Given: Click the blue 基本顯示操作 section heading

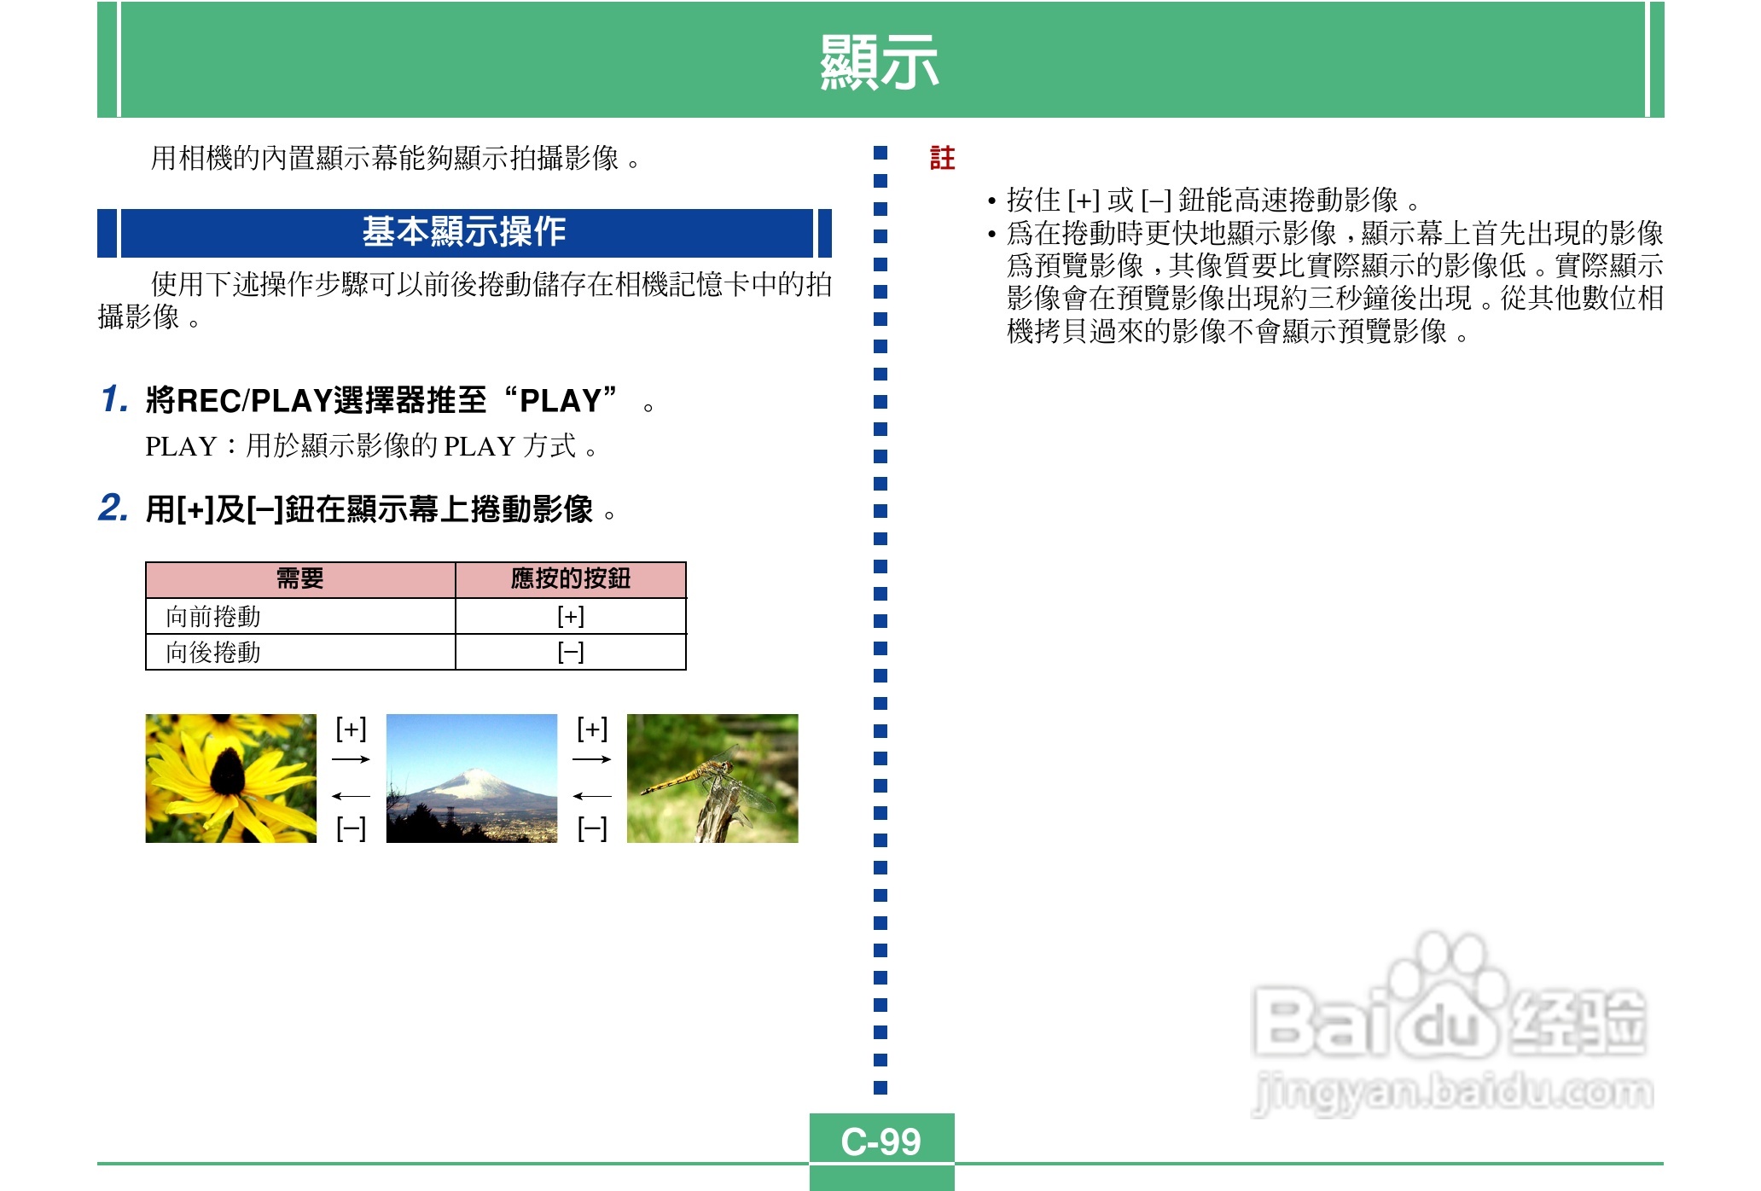Looking at the screenshot, I should point(465,232).
